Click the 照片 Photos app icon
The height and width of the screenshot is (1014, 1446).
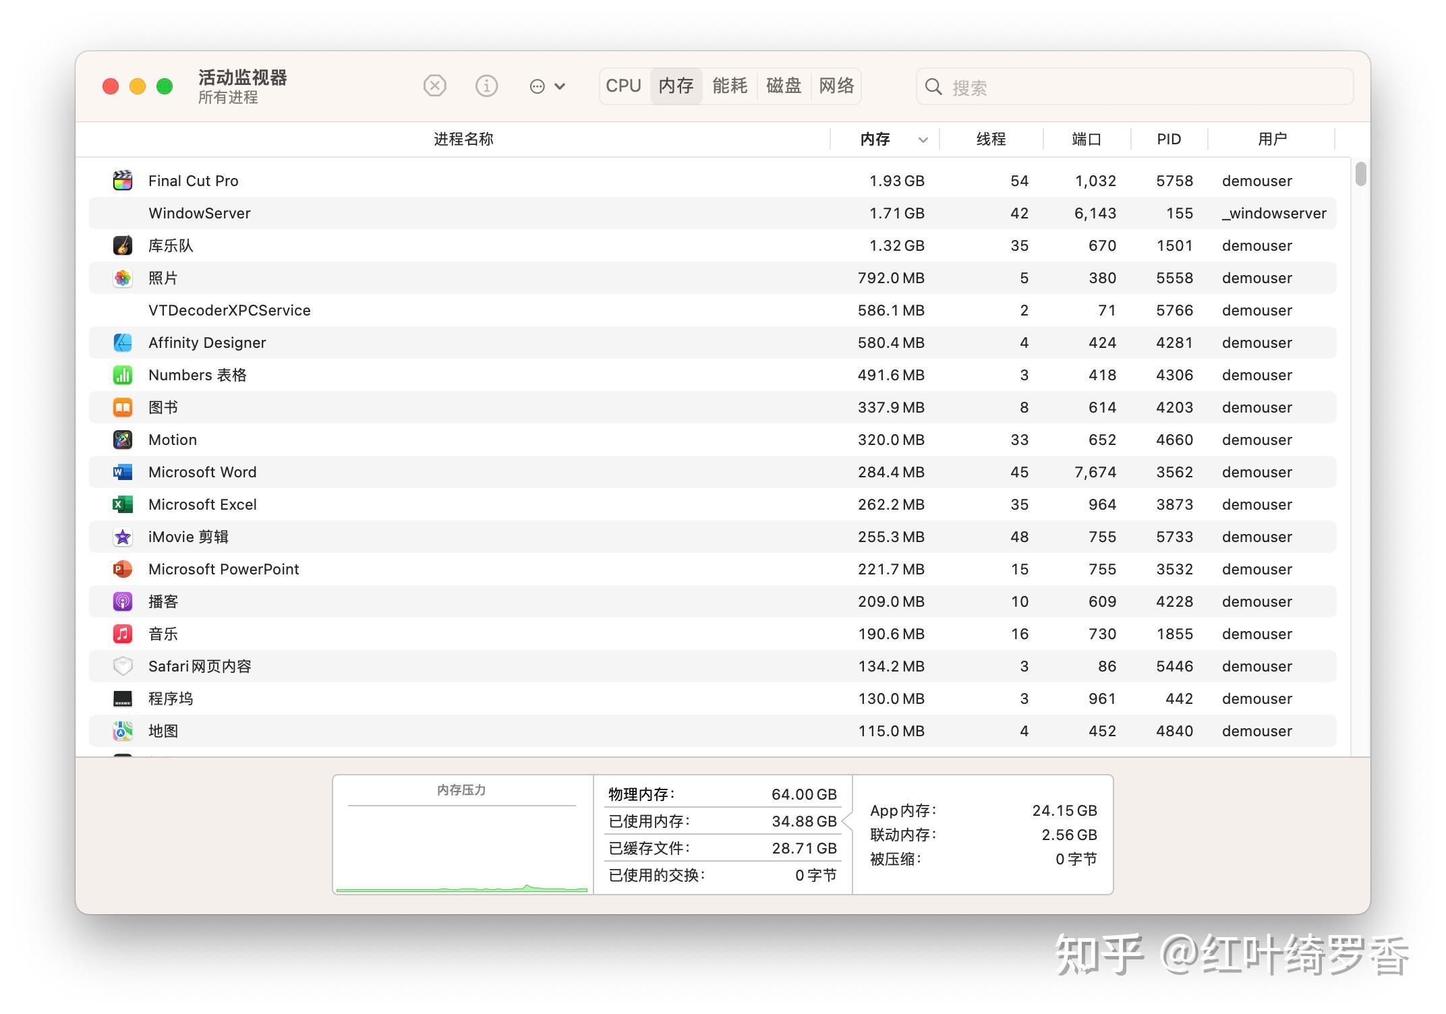(122, 278)
